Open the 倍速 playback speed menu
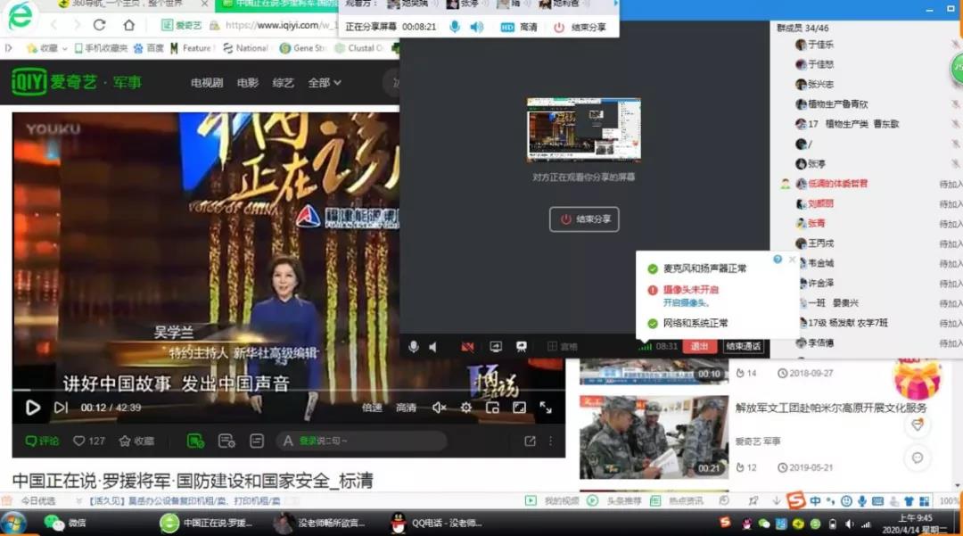963x536 pixels. tap(372, 408)
